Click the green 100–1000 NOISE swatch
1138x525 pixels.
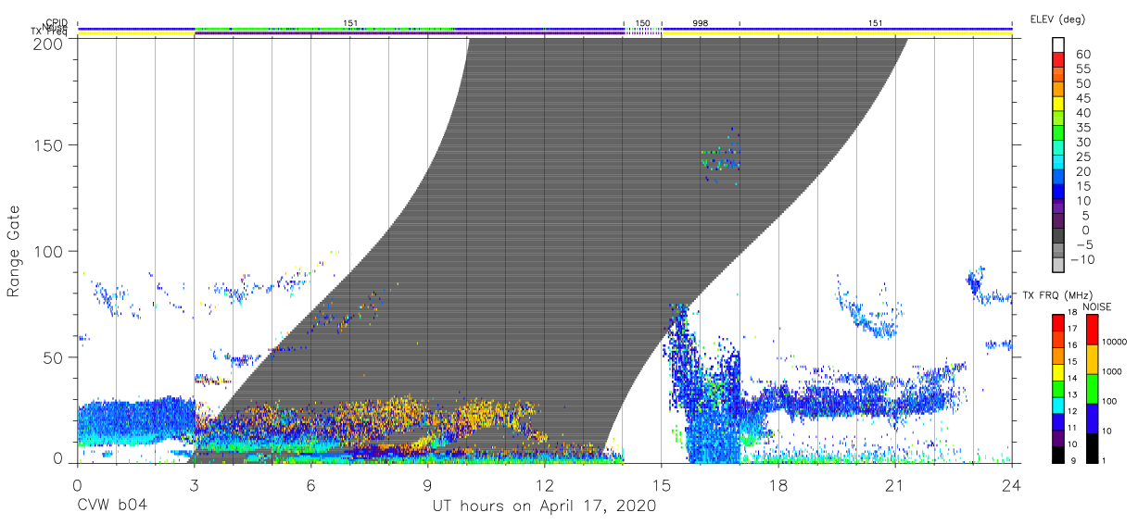(1092, 388)
